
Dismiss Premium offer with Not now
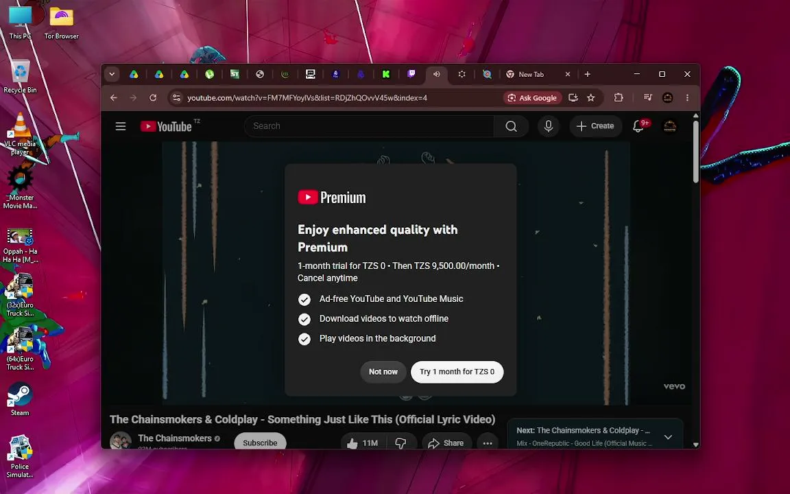click(383, 372)
